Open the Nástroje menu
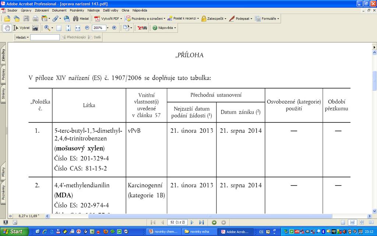 coord(93,10)
